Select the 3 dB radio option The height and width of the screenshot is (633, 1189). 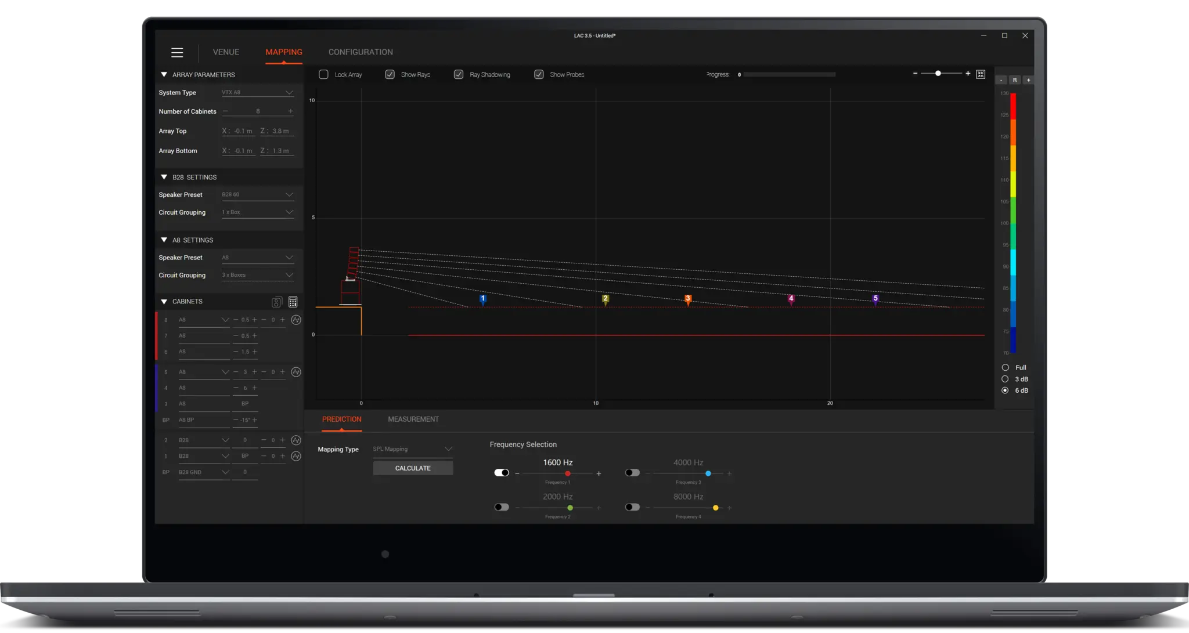coord(1005,379)
